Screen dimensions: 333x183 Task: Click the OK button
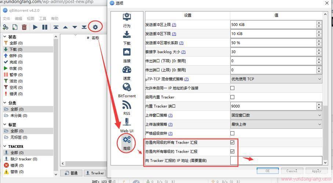(x=268, y=171)
